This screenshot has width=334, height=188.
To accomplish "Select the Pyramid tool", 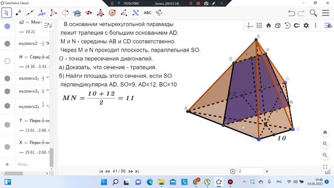I will 100,13.
